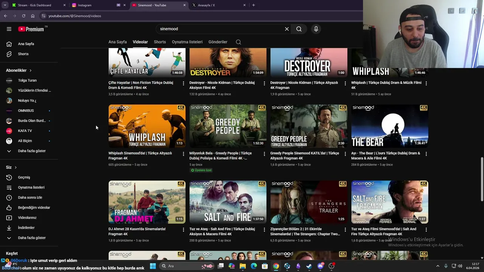Image resolution: width=484 pixels, height=272 pixels.
Task: Play the Whiplash Türkçe Altyazılı Fragman thumbnail
Action: pyautogui.click(x=147, y=126)
